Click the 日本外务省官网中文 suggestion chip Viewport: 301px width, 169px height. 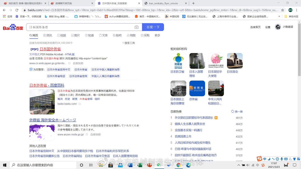pos(59,69)
